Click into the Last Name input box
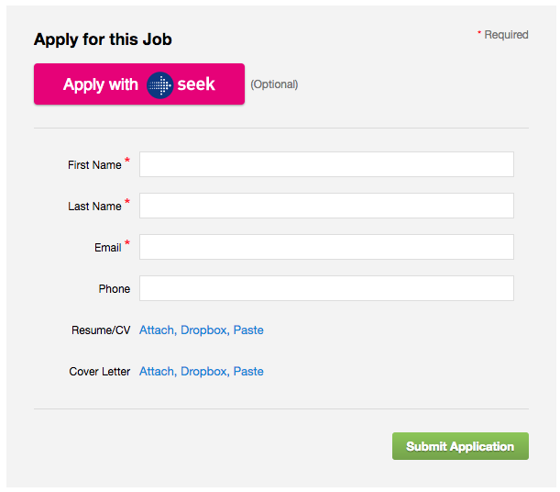The height and width of the screenshot is (492, 560). click(326, 206)
